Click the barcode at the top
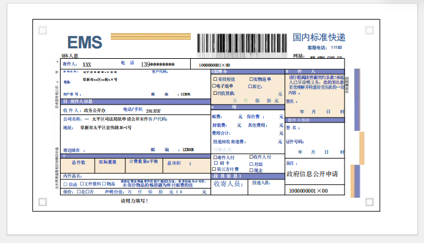 (242, 43)
